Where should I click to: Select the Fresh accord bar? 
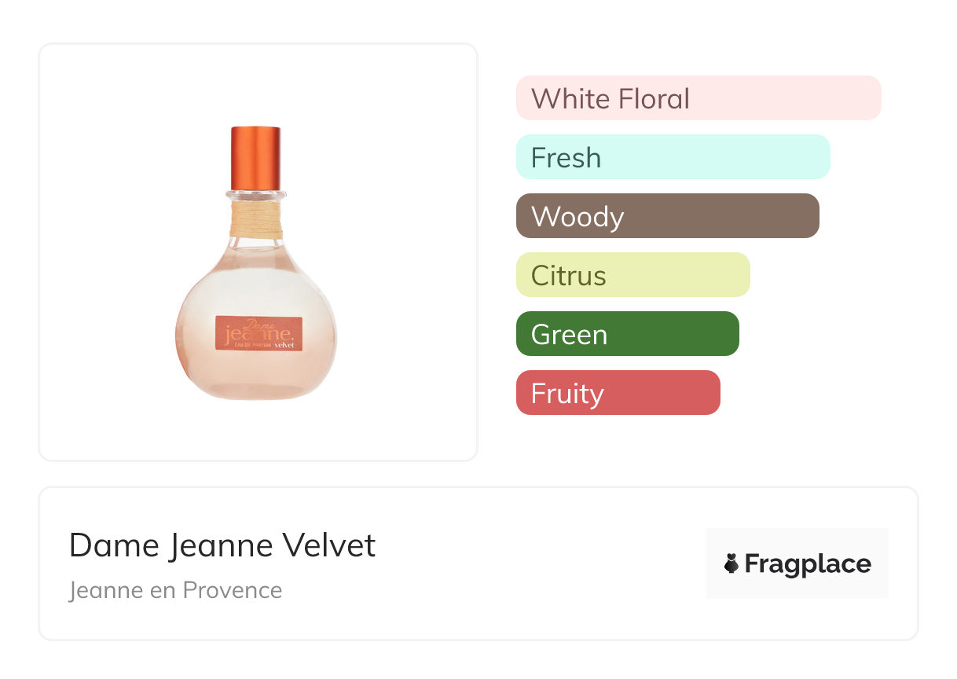[x=673, y=157]
